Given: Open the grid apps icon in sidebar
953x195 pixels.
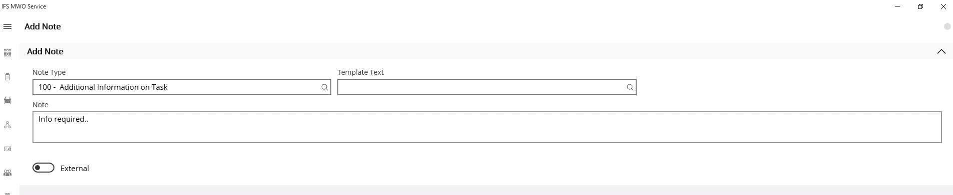Looking at the screenshot, I should click(x=7, y=53).
